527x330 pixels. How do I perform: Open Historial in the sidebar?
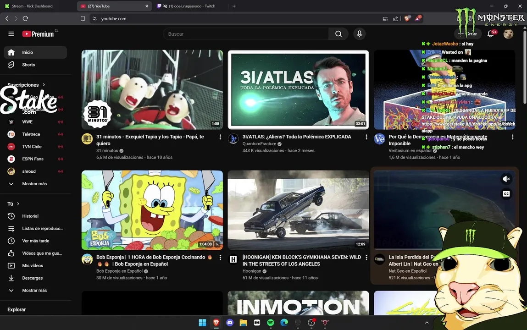pyautogui.click(x=35, y=216)
